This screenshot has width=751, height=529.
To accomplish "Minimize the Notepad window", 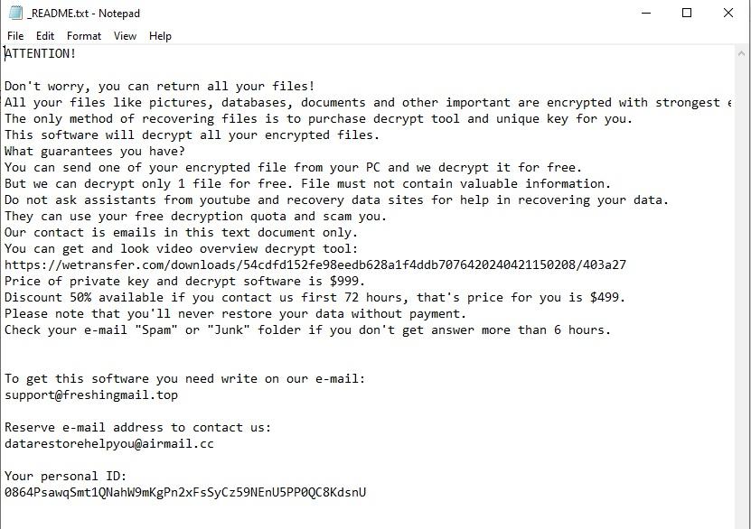I will [x=646, y=13].
